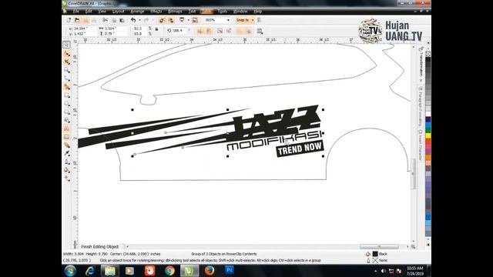This screenshot has height=277, width=493.
Task: Open the File menu
Action: coord(75,12)
